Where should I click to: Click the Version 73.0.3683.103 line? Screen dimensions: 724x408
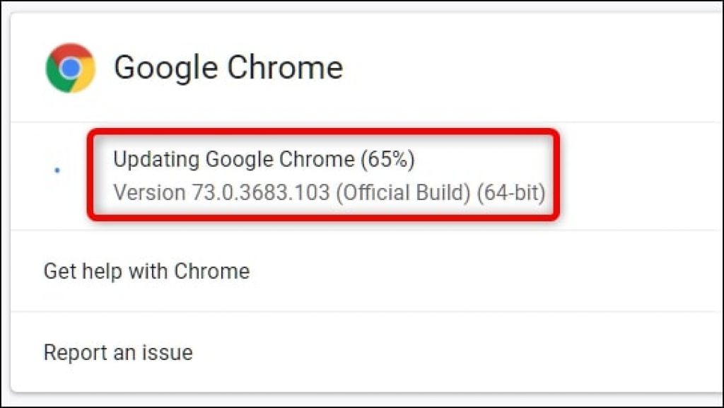(329, 192)
